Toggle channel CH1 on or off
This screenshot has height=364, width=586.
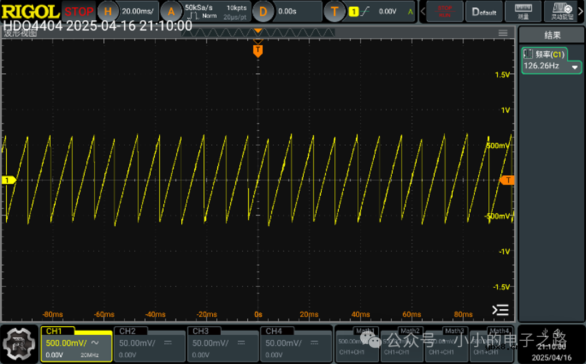[x=76, y=344]
